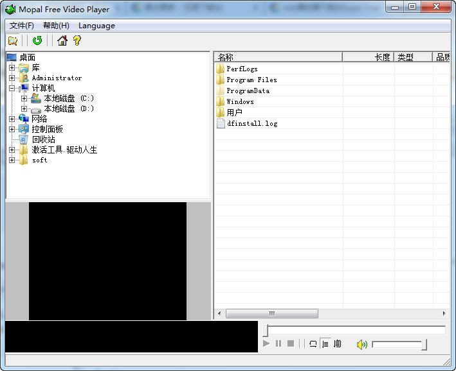The image size is (456, 371).
Task: Click the browse folder toolbar icon
Action: [13, 40]
